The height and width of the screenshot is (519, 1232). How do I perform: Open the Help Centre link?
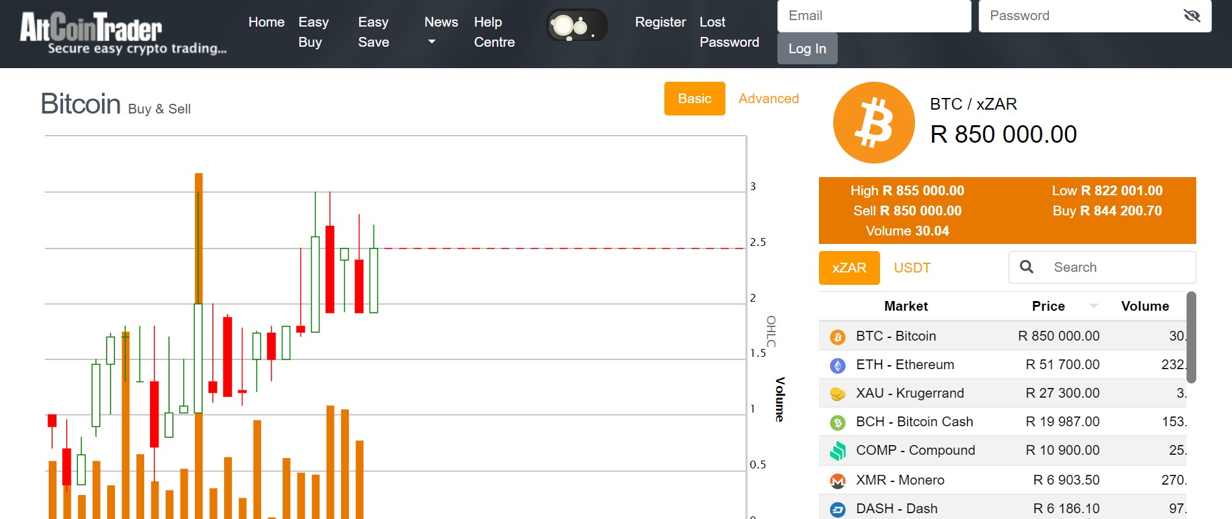(494, 32)
